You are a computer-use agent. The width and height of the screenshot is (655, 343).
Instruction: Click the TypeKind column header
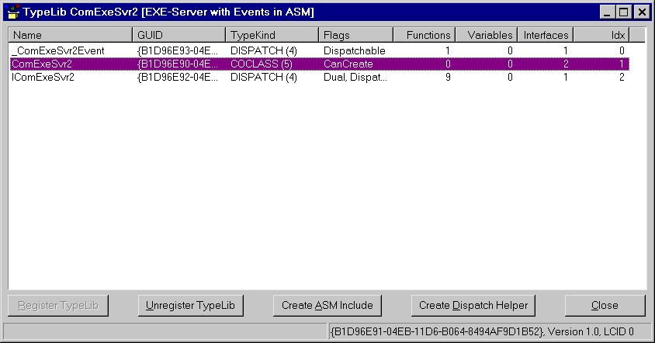pyautogui.click(x=272, y=35)
